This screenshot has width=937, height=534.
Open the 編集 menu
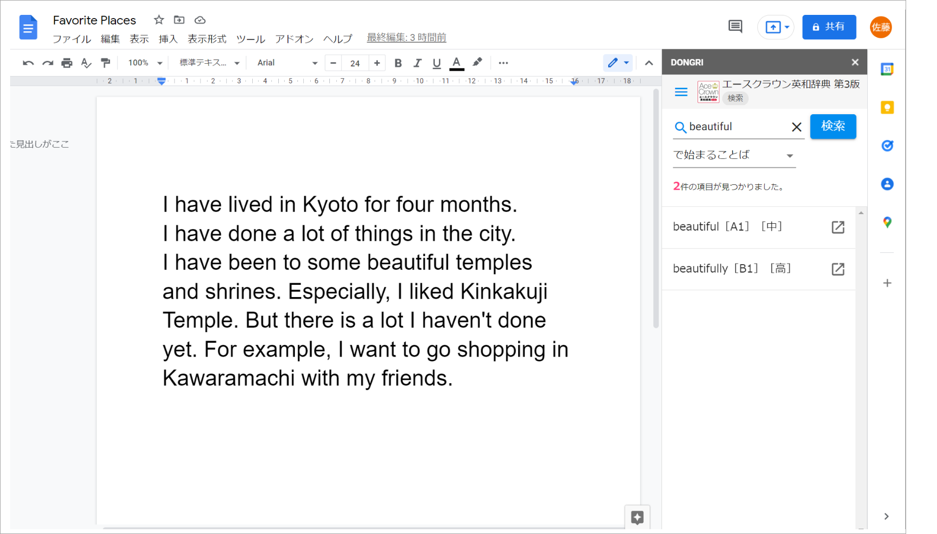110,39
